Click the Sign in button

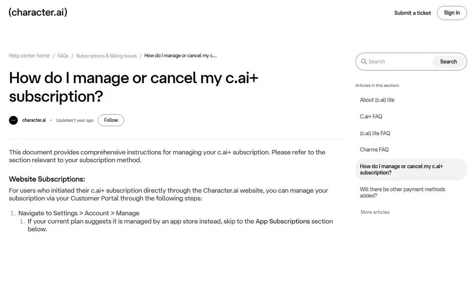pos(452,13)
